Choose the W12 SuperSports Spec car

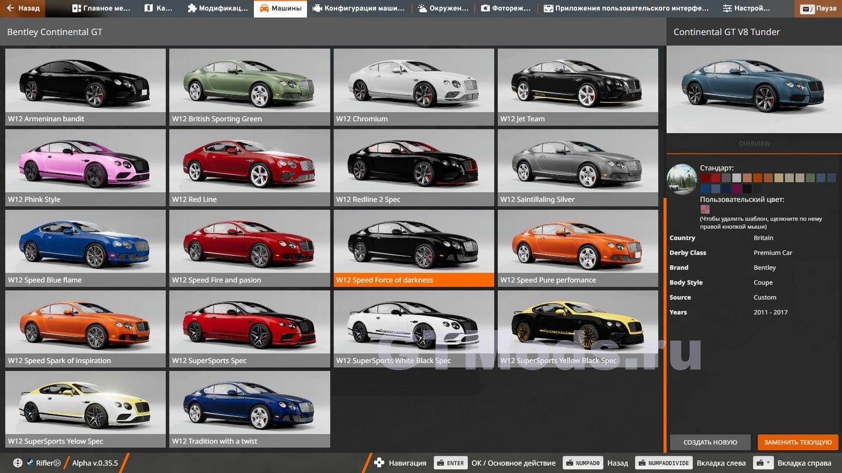click(250, 329)
